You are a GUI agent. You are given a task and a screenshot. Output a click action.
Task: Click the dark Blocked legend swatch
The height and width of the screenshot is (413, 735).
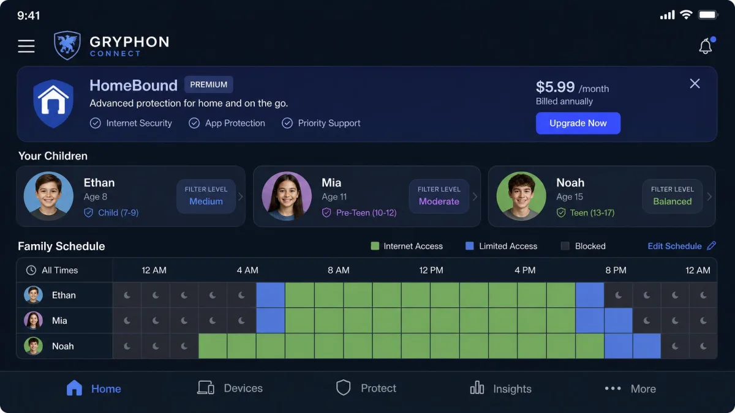click(x=565, y=246)
